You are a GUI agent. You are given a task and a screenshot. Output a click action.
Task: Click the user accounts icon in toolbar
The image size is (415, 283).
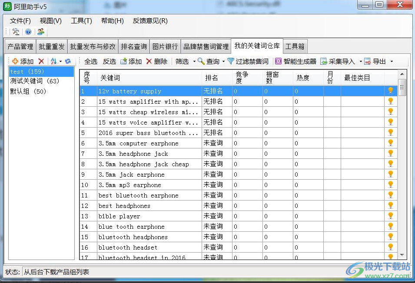click(x=41, y=32)
